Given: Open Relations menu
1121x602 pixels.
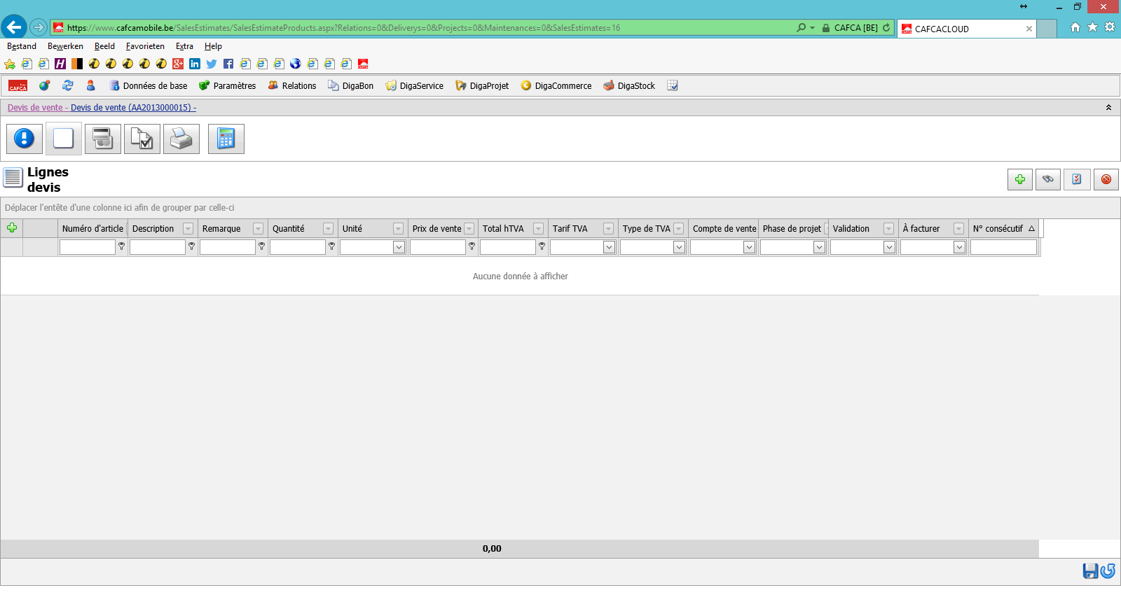Looking at the screenshot, I should pyautogui.click(x=292, y=85).
